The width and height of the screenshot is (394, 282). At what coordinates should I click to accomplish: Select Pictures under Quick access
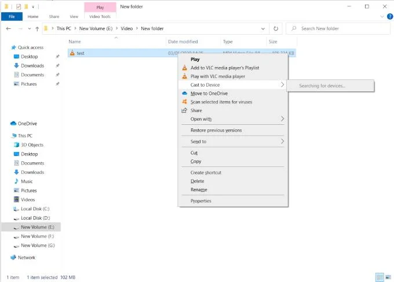(28, 84)
